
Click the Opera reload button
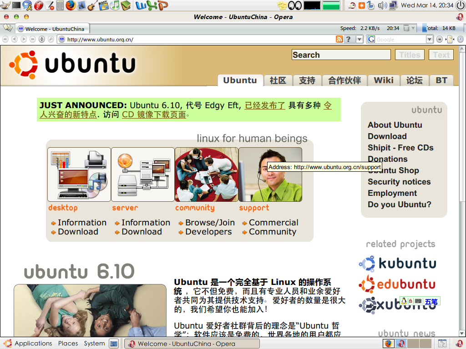tap(41, 39)
